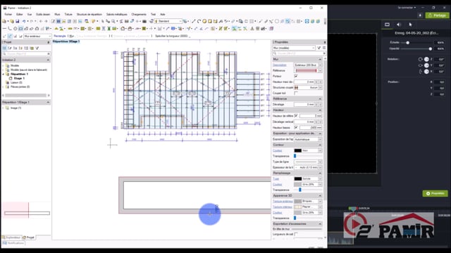Choose the yellow square shape tool
Screen dimensions: 451x253
pos(210,21)
